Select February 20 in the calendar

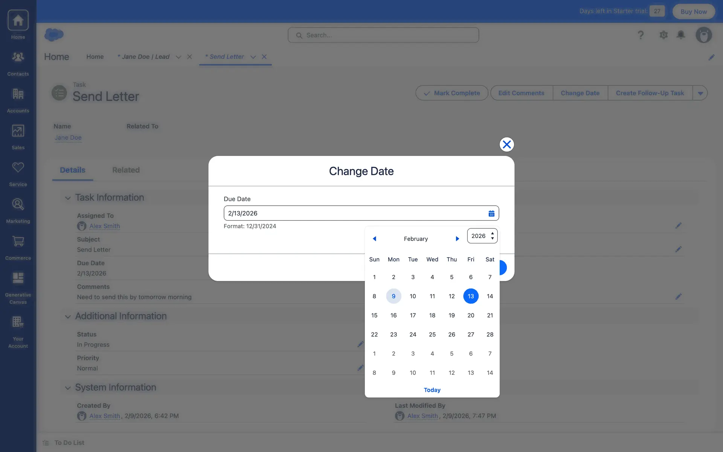point(471,315)
